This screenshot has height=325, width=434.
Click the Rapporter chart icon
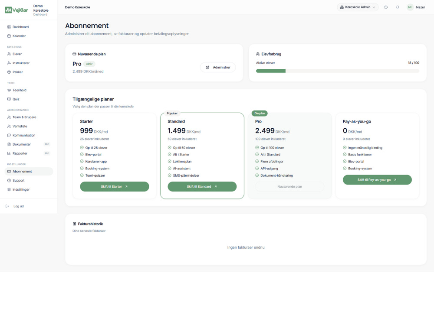pyautogui.click(x=9, y=153)
